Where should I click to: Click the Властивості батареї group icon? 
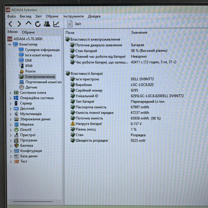click(x=68, y=73)
